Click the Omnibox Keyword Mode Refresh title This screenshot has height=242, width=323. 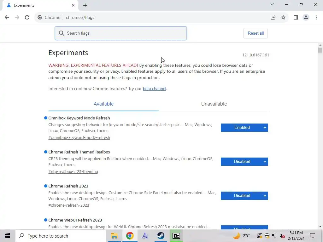79,118
